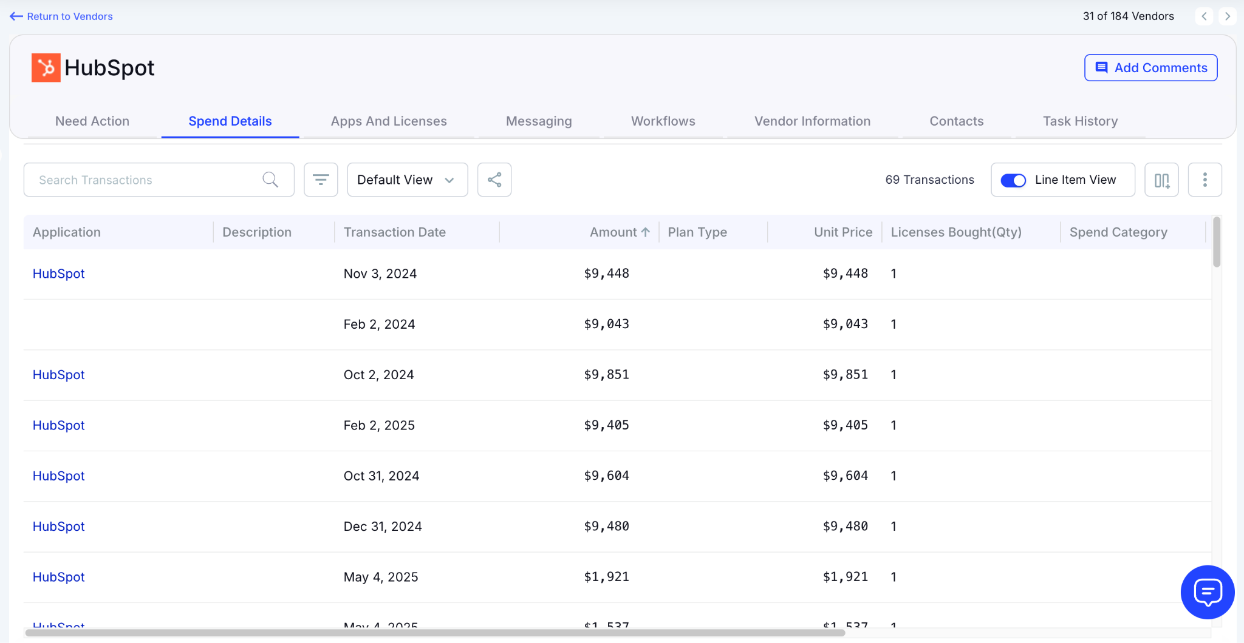The width and height of the screenshot is (1244, 643).
Task: Click the Add Comments button
Action: click(1150, 68)
